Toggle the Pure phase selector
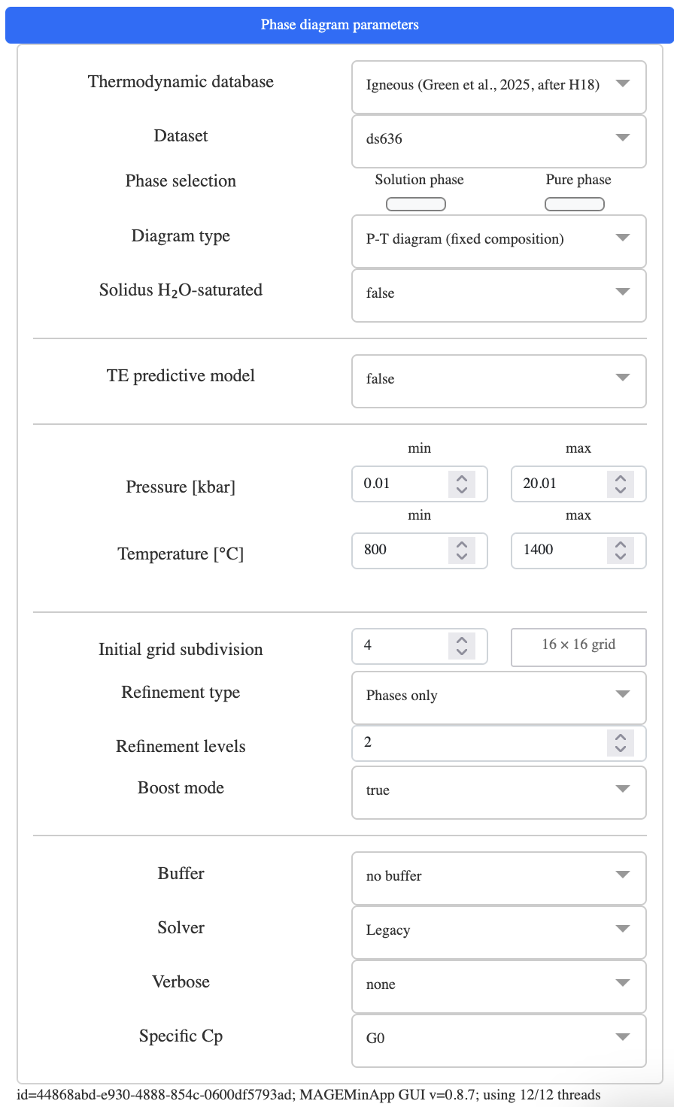The image size is (674, 1107). point(575,204)
